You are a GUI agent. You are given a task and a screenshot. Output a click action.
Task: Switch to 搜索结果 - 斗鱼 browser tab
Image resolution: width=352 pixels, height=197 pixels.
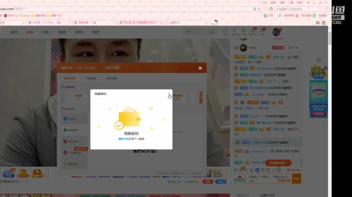[x=95, y=22]
